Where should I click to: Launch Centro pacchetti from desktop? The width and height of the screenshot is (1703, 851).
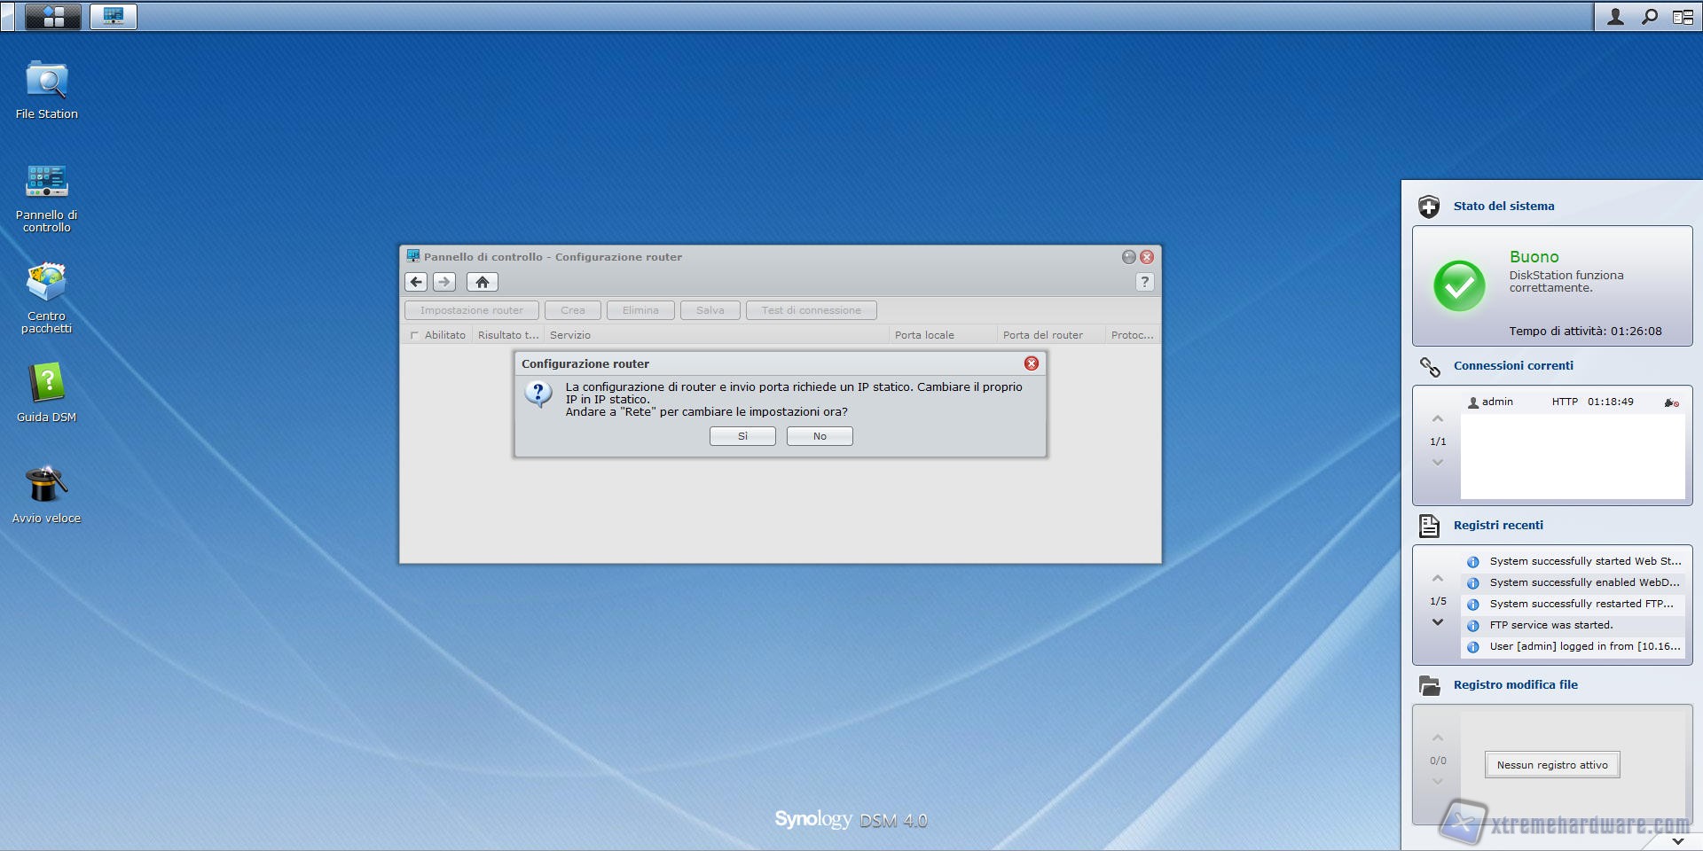46,284
